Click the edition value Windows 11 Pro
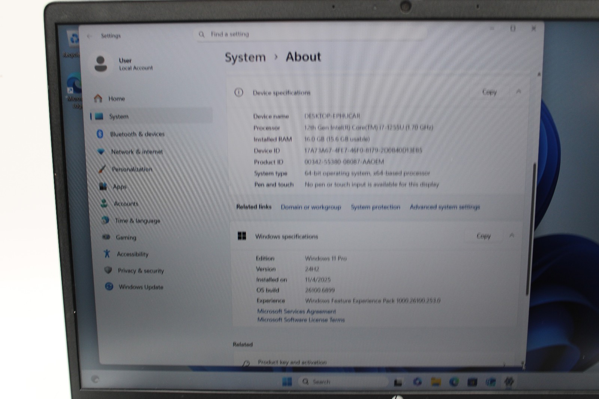 coord(326,258)
